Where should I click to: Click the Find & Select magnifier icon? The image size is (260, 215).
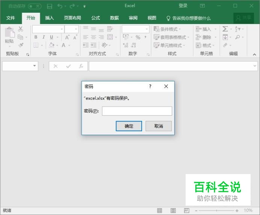coord(237,37)
